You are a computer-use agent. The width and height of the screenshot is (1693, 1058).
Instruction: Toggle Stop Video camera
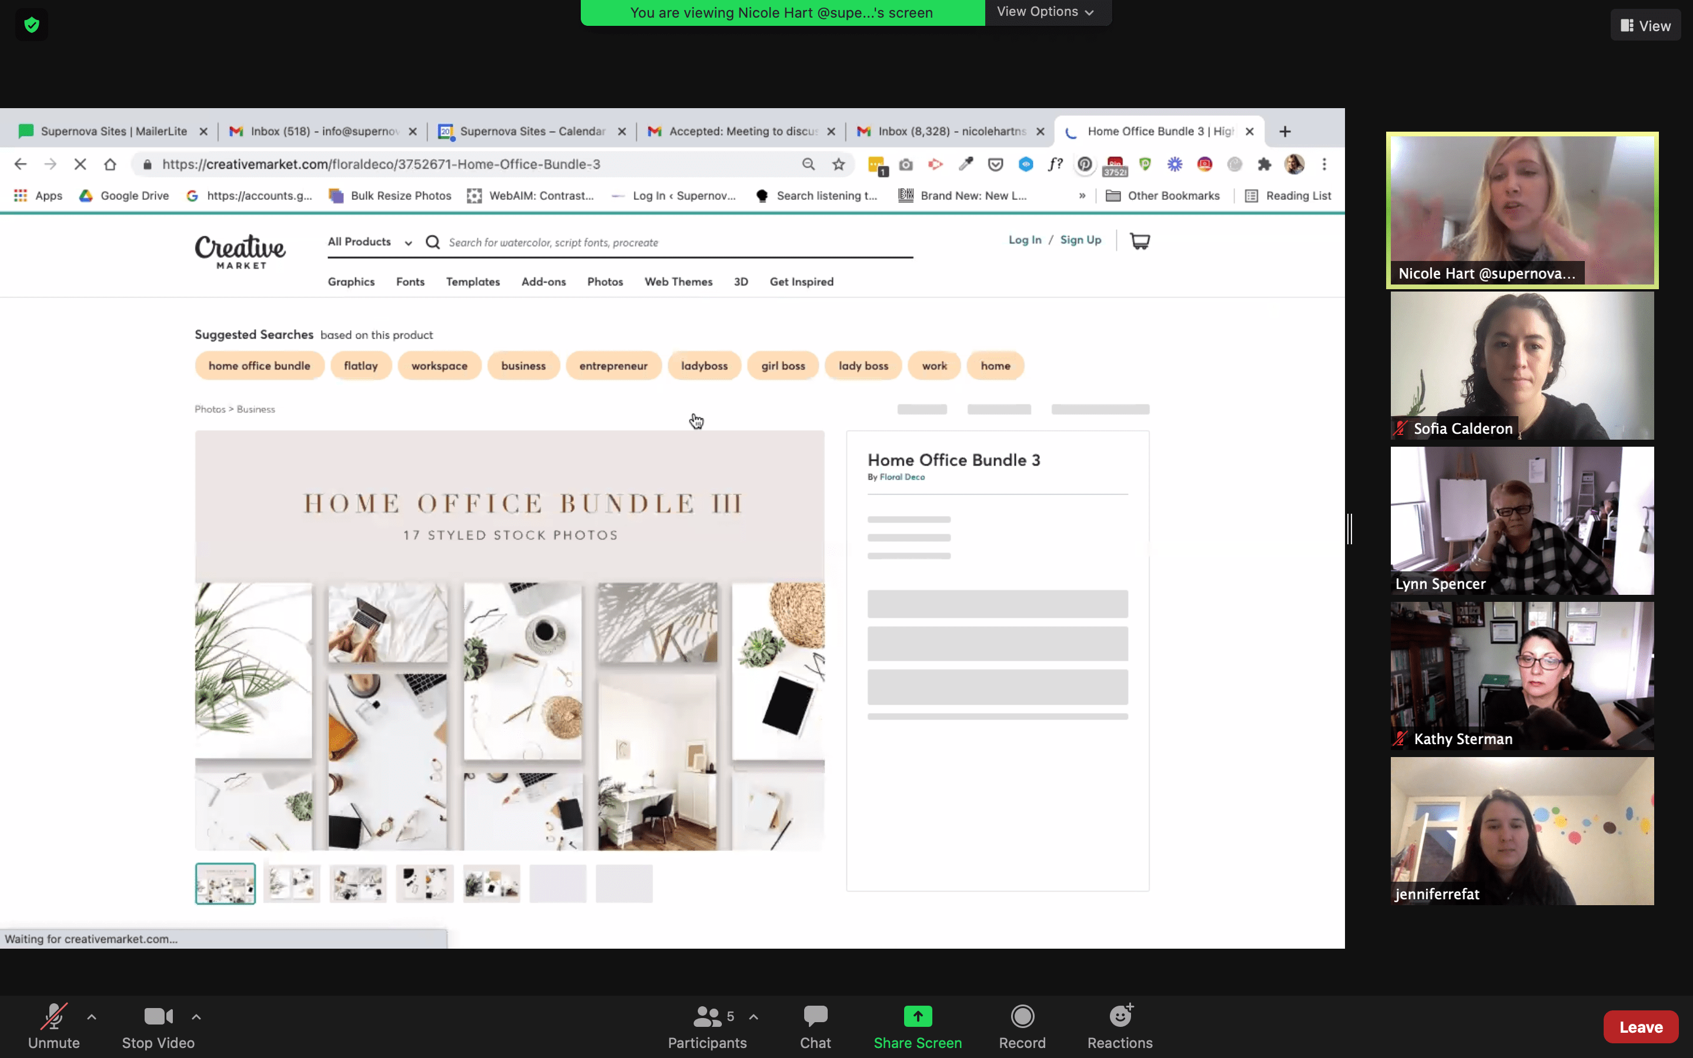[x=158, y=1026]
